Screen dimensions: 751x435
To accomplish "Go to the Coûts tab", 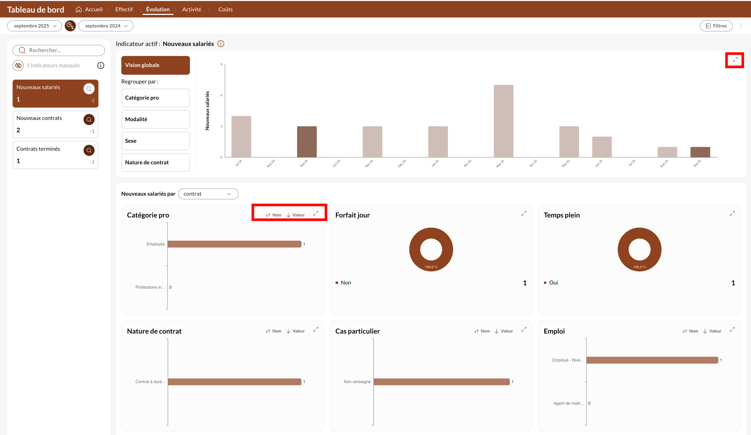I will (225, 9).
